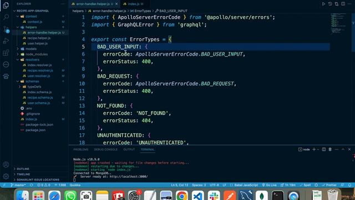
Task: Toggle Quokka in the status bar
Action: [x=75, y=185]
